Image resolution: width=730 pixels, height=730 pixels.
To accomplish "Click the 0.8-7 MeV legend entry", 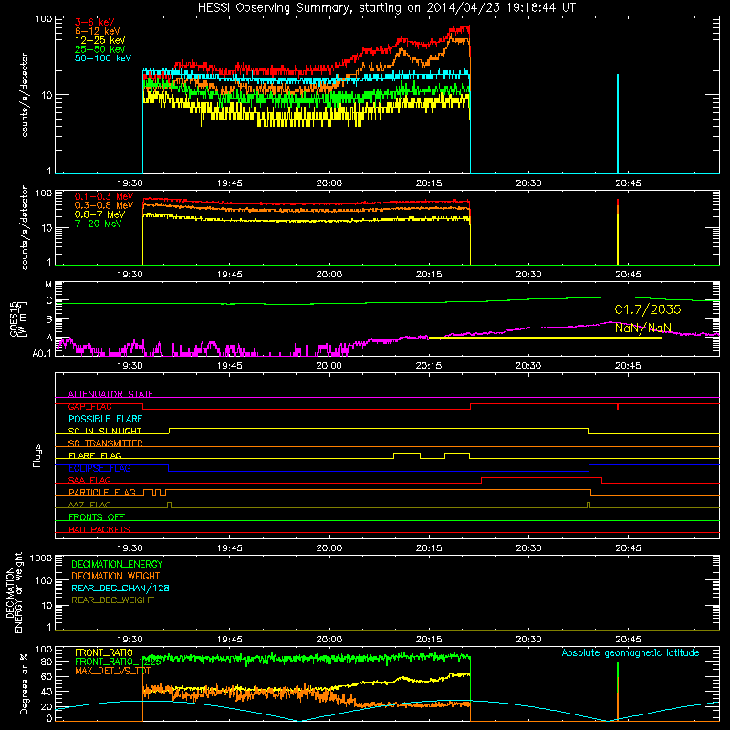I will click(x=99, y=214).
